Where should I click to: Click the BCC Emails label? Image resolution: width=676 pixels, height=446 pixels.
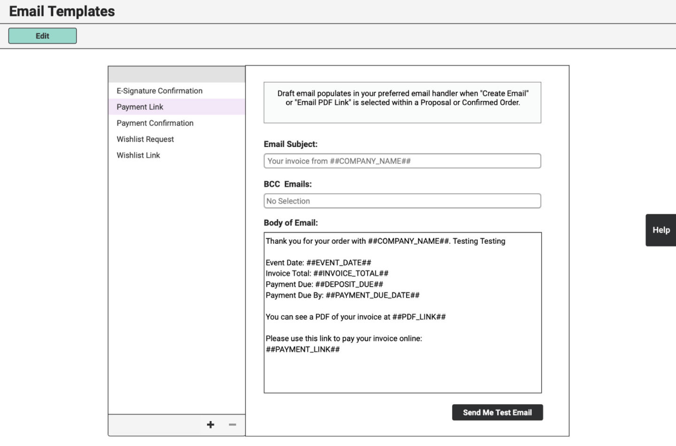click(286, 184)
